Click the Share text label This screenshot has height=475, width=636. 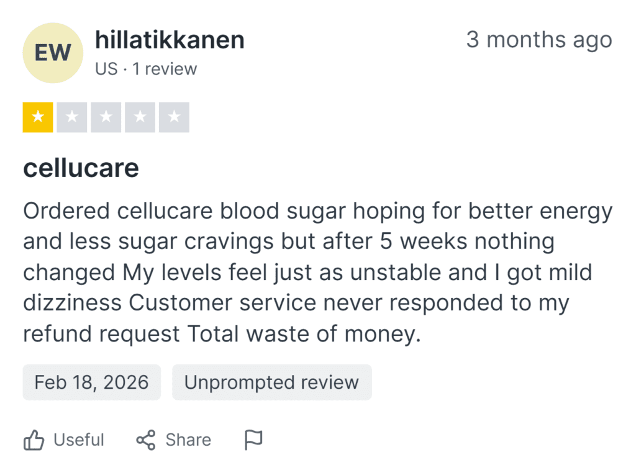coord(188,440)
